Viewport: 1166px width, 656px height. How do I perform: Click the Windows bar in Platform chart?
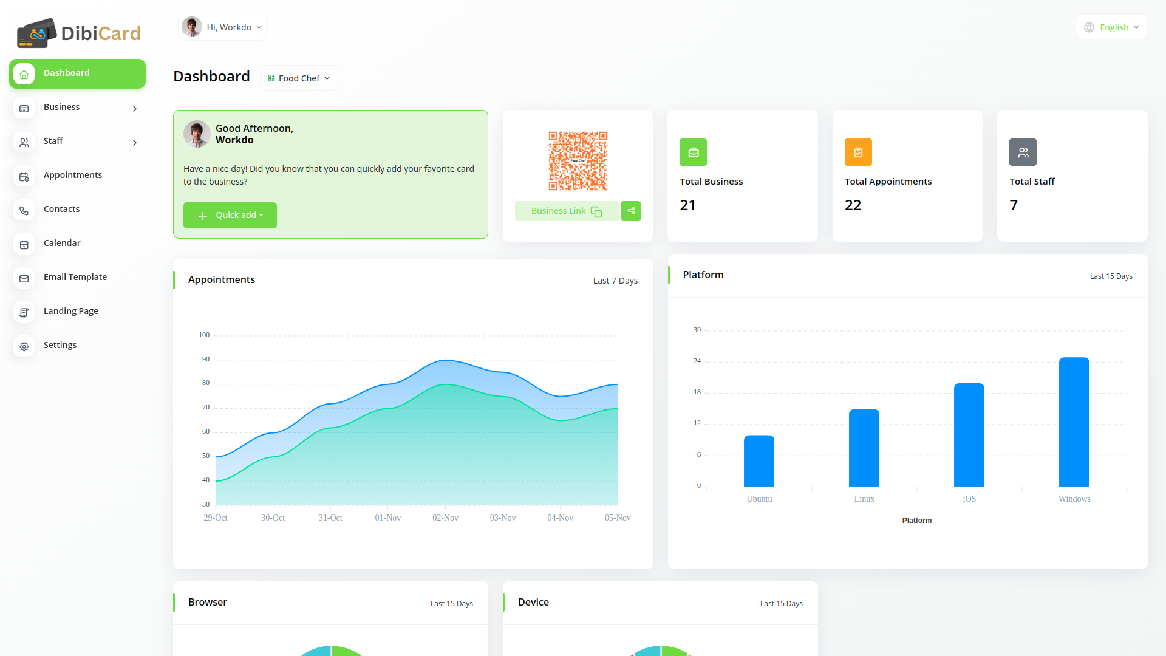pyautogui.click(x=1074, y=422)
